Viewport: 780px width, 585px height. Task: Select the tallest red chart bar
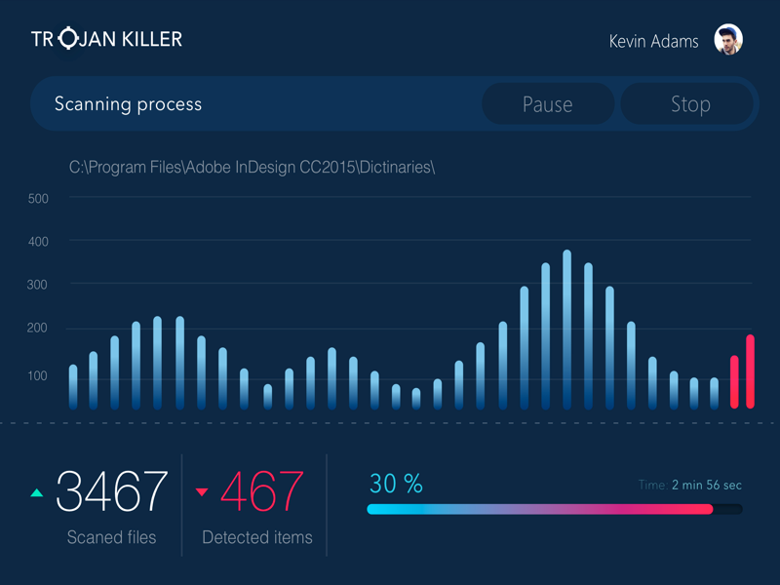pos(750,371)
